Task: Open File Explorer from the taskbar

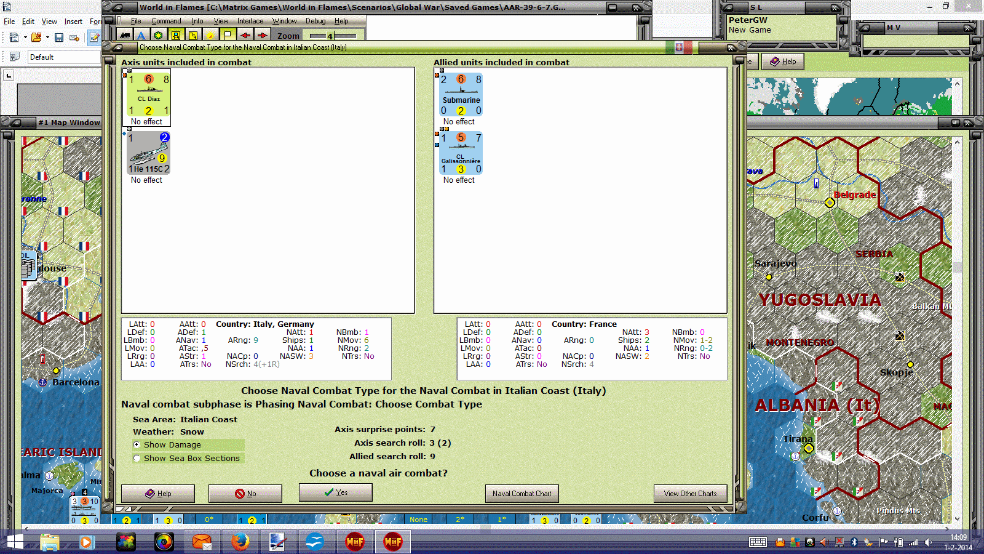Action: click(x=50, y=542)
